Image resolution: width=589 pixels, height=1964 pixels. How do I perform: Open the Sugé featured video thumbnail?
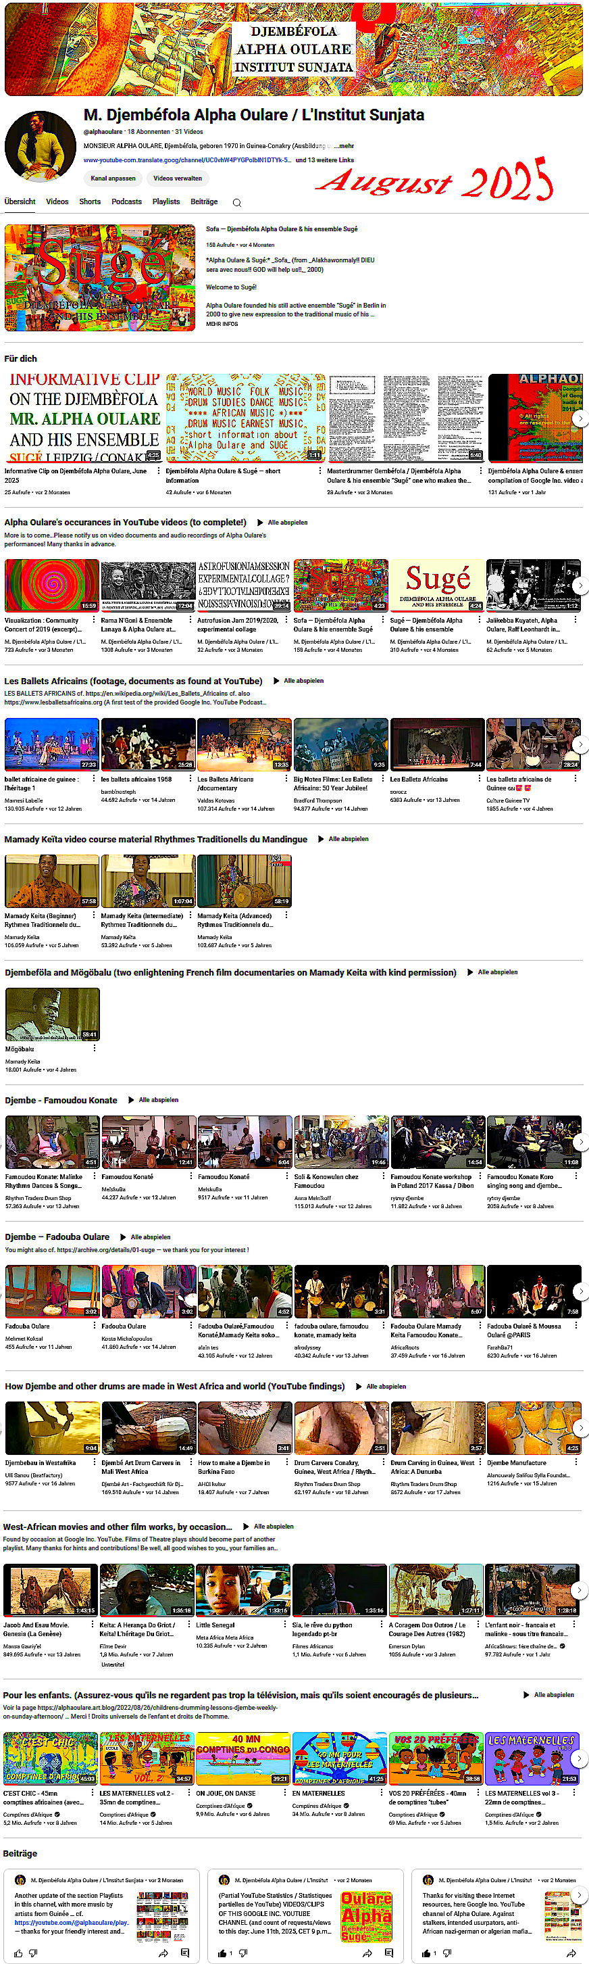pyautogui.click(x=100, y=277)
